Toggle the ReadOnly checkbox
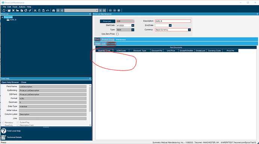This screenshot has width=259, height=144. [3, 125]
